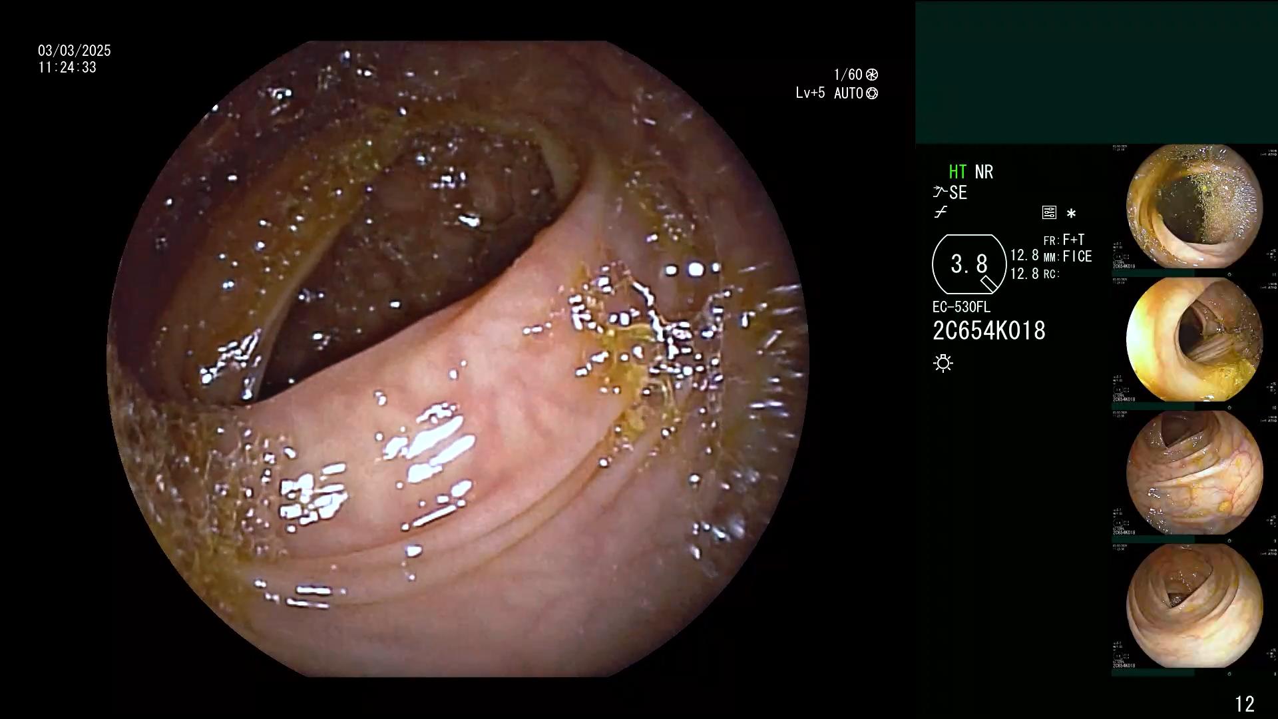Click the 3.8 scope channel diameter indicator
The height and width of the screenshot is (719, 1278).
click(x=969, y=264)
